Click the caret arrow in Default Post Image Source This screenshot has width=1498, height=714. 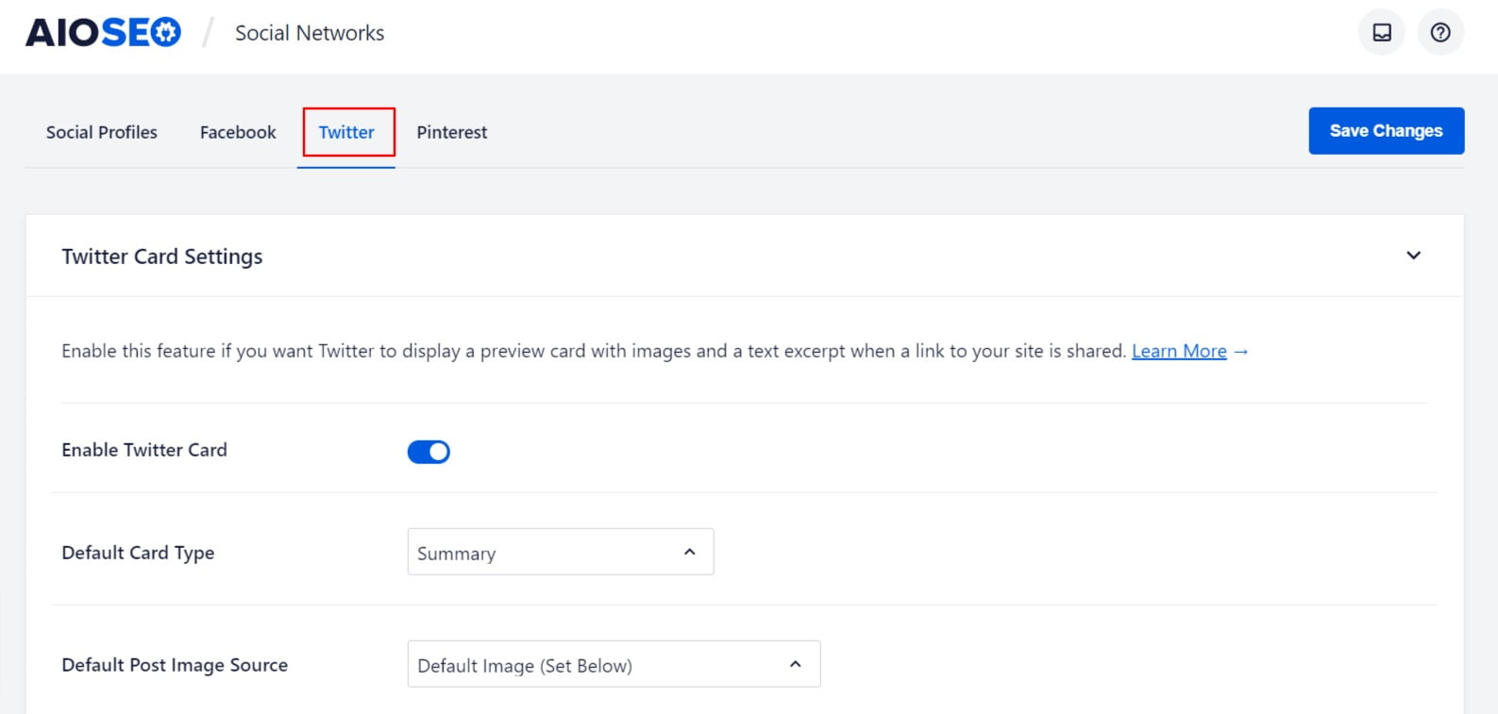(x=796, y=665)
